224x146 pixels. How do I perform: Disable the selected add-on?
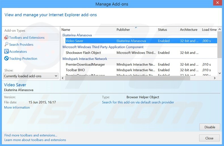(x=210, y=127)
